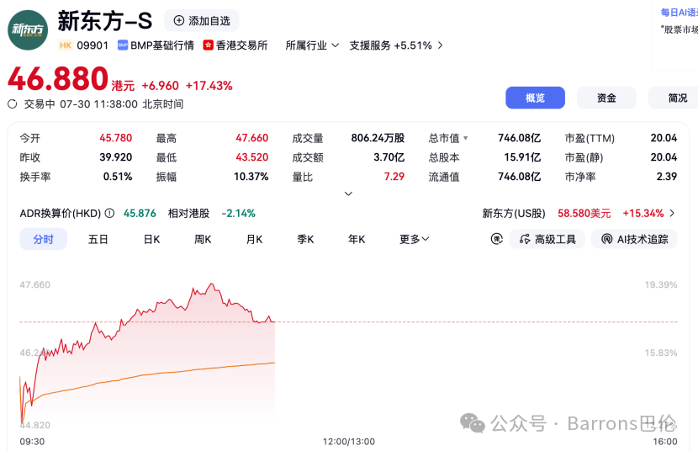Select the 日K chart tab

(151, 239)
